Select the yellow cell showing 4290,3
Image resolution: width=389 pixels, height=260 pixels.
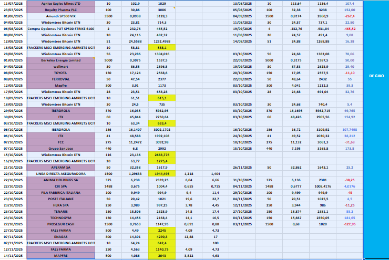coord(162,237)
